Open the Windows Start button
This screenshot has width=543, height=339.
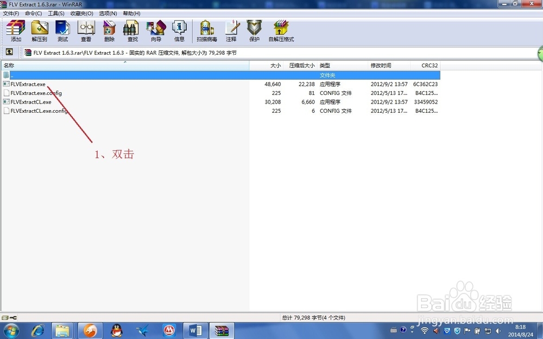(x=11, y=331)
